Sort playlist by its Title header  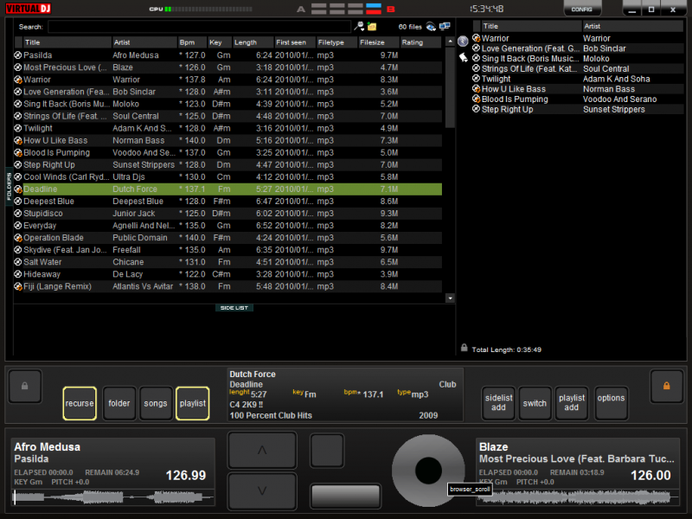coord(531,26)
